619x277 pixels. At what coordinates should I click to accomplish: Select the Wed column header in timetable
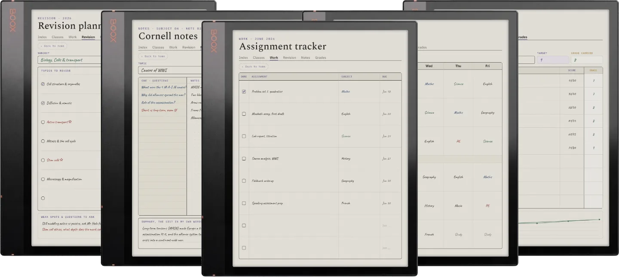tap(429, 66)
